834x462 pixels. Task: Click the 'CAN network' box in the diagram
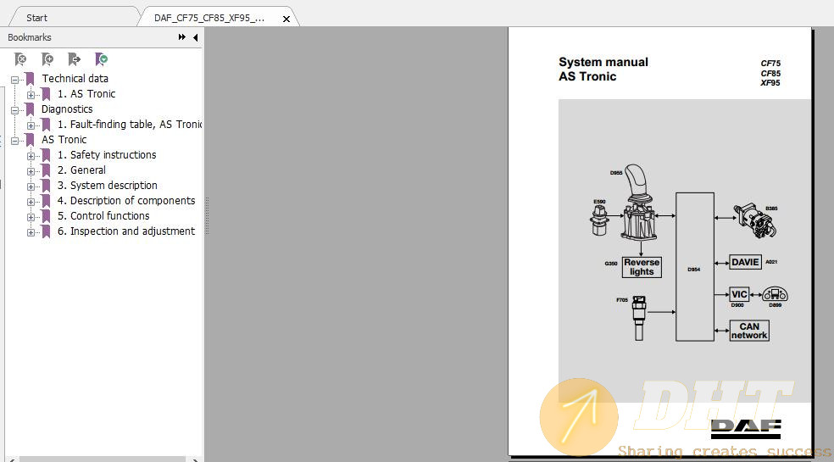pos(749,331)
